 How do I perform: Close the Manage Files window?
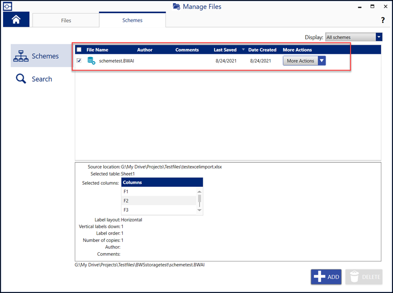click(385, 7)
